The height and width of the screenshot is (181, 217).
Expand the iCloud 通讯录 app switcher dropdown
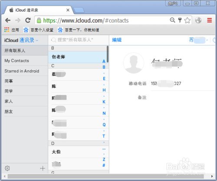click(x=37, y=40)
